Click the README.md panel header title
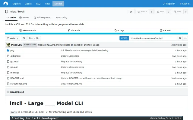Screen dimensions: 193x120 click(x=17, y=92)
